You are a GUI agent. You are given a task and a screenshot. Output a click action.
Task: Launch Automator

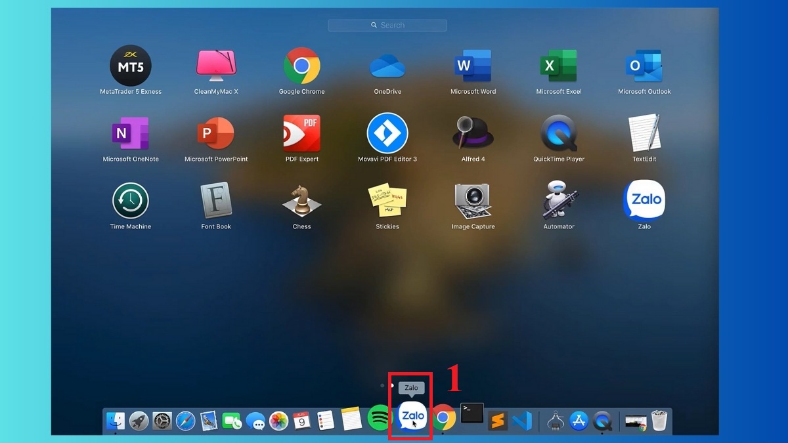click(559, 201)
